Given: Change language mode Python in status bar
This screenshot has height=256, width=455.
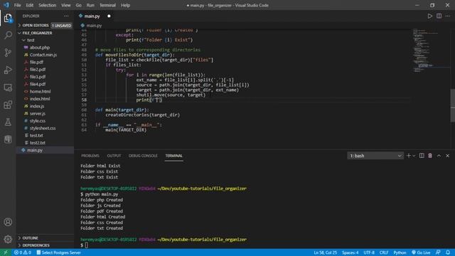Looking at the screenshot, I should 400,252.
